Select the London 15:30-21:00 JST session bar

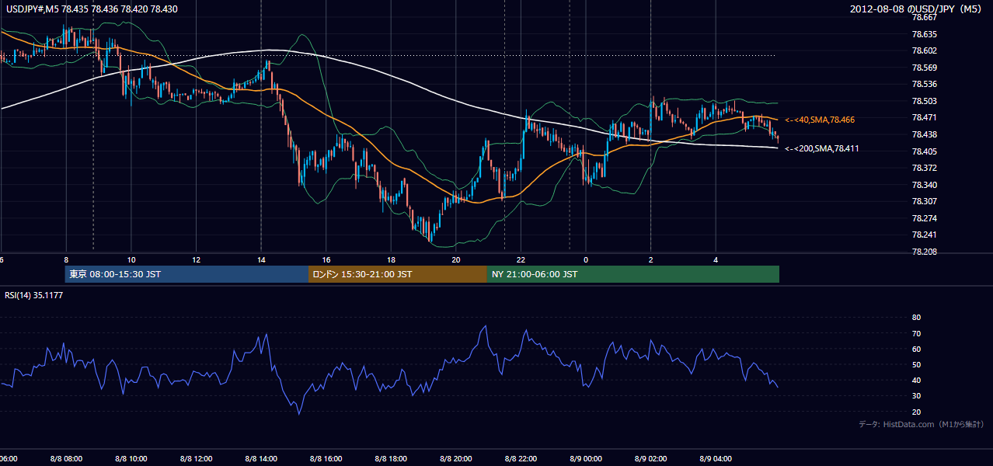pyautogui.click(x=398, y=274)
